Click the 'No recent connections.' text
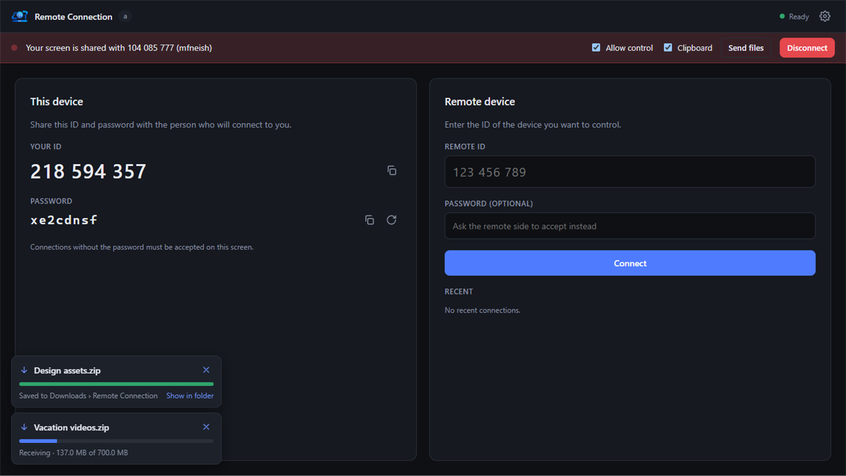This screenshot has width=846, height=476. tap(483, 310)
